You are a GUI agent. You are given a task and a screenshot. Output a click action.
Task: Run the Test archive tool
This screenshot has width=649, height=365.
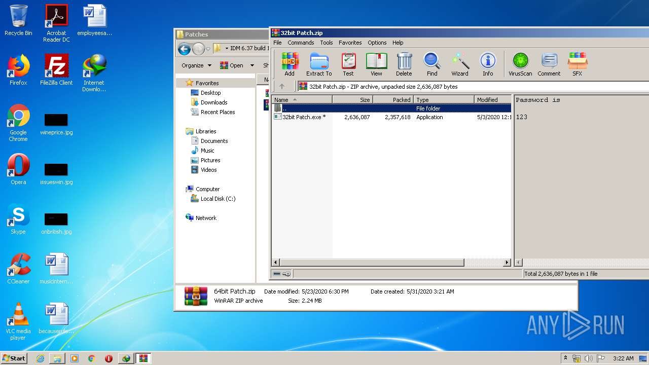pyautogui.click(x=348, y=64)
